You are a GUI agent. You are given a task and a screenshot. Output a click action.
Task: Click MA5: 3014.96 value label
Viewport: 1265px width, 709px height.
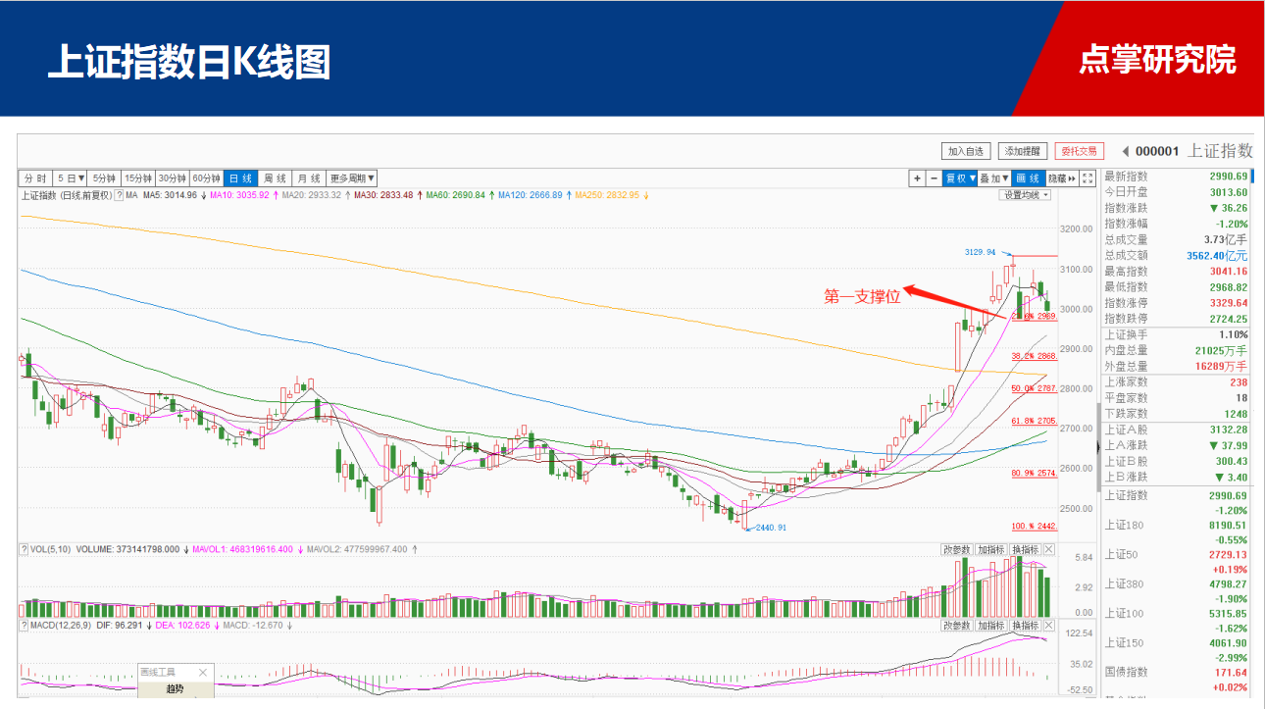tap(170, 195)
